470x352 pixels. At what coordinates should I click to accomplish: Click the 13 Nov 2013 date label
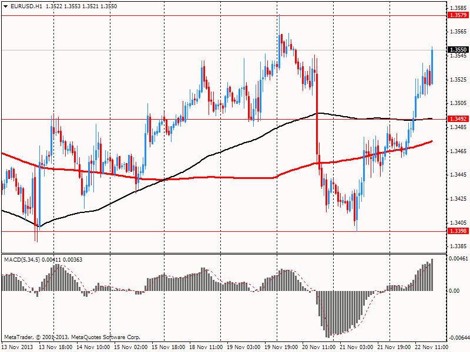[18, 347]
